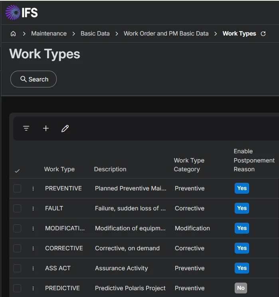Image resolution: width=279 pixels, height=297 pixels.
Task: Open the MODIFICATION row actions menu
Action: pos(33,228)
